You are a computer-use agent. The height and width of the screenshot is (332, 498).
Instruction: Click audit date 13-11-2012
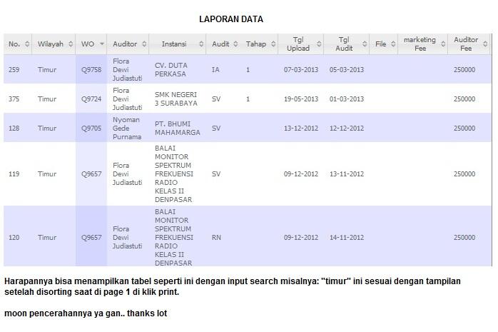(x=347, y=173)
